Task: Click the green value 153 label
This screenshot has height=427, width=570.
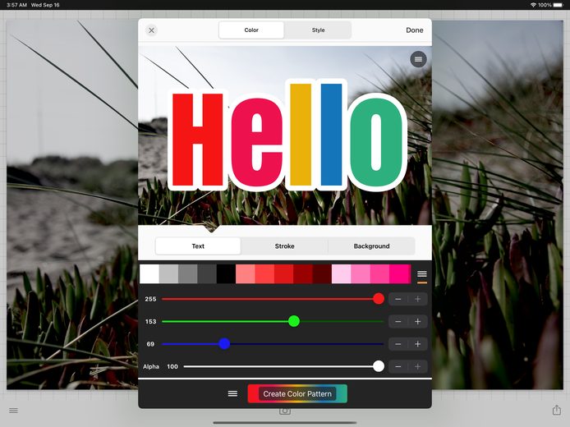Action: tap(150, 322)
